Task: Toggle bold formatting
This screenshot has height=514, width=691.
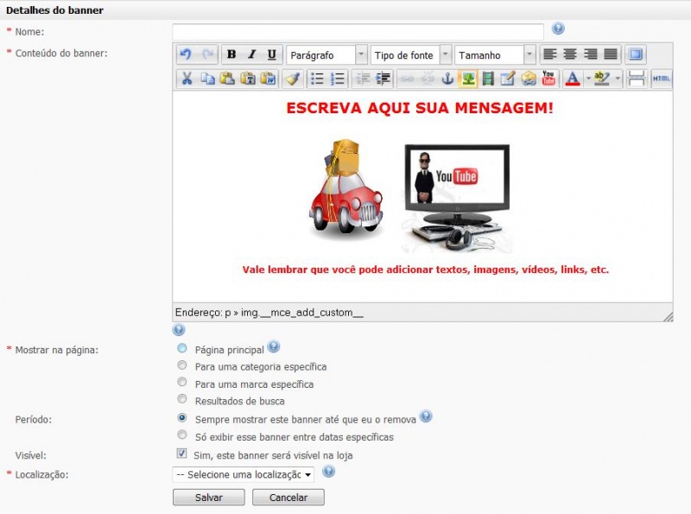Action: tap(231, 54)
